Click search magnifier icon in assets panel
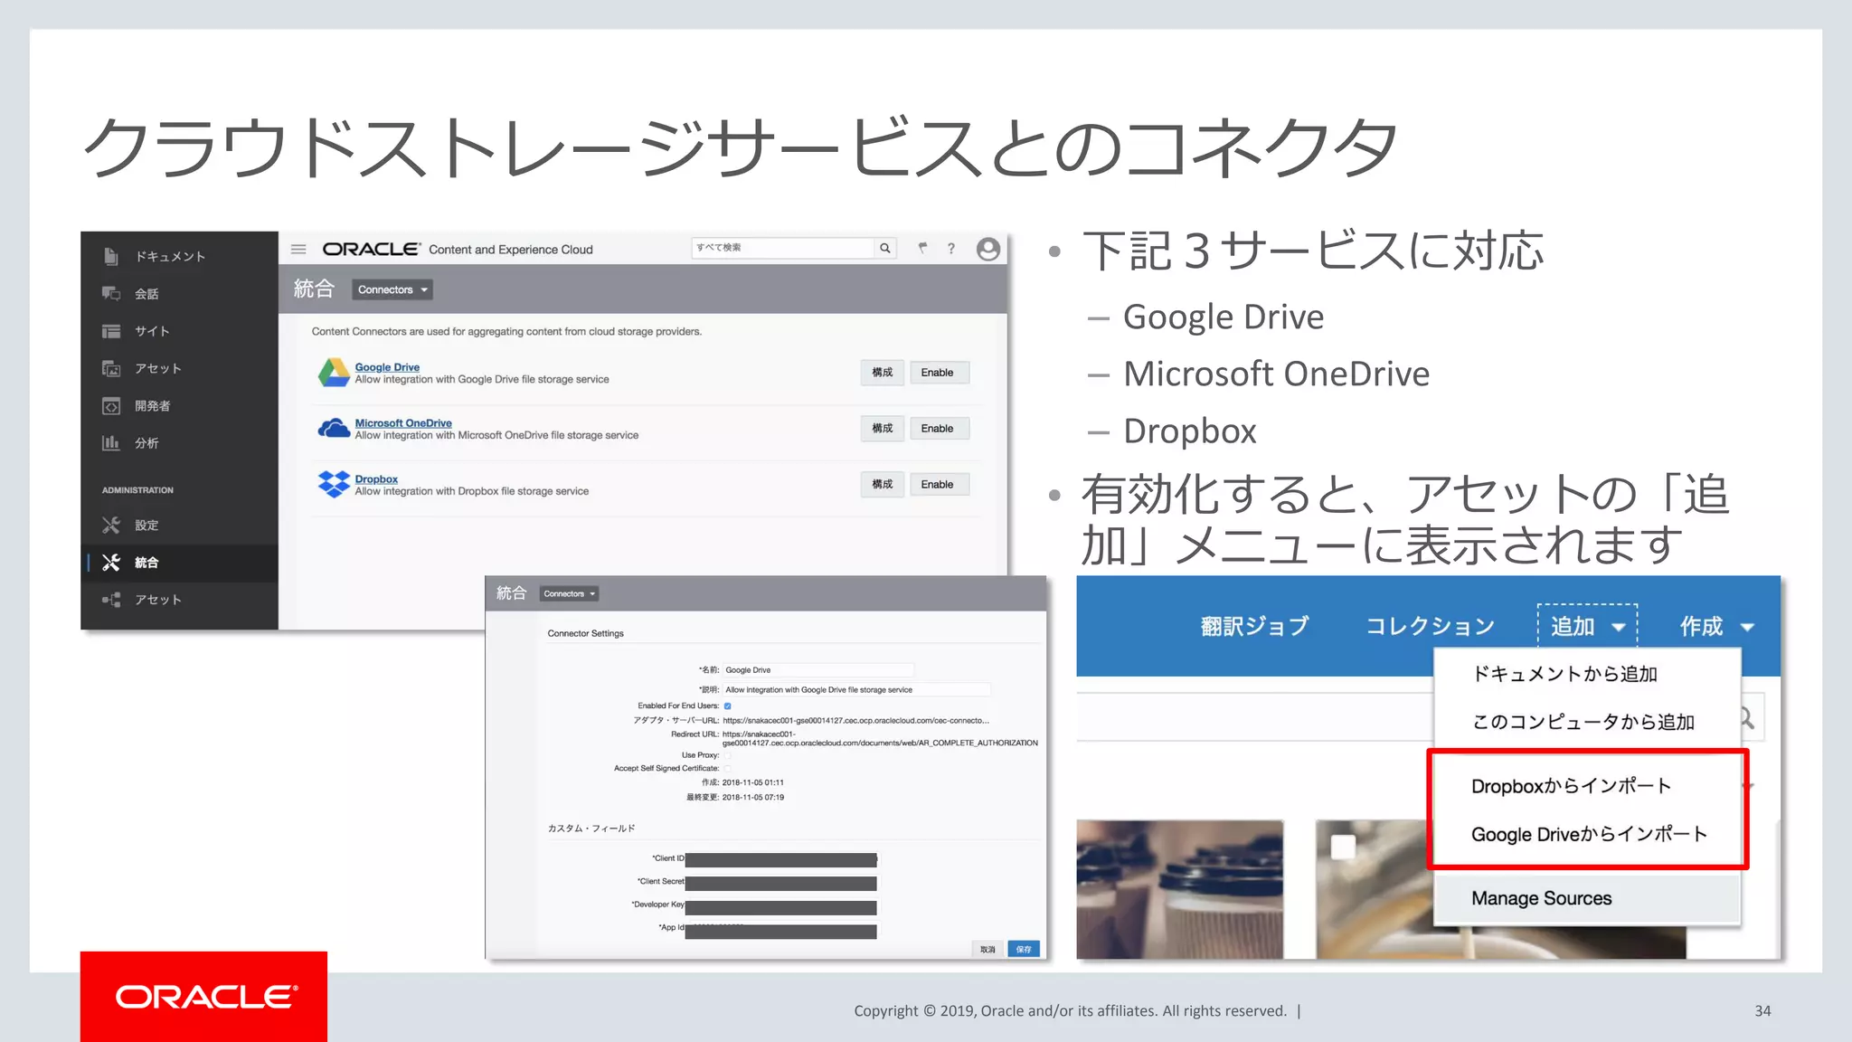The image size is (1852, 1042). pyautogui.click(x=1746, y=718)
